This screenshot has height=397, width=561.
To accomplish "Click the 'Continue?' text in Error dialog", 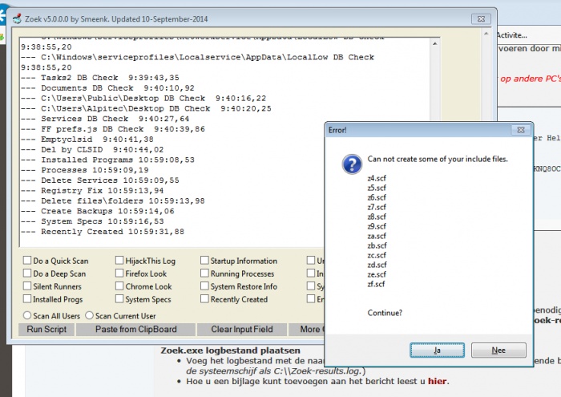I will tap(385, 313).
